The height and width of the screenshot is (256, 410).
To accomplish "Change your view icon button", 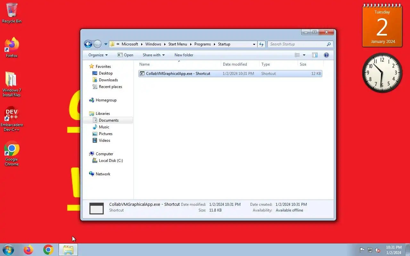I will [x=297, y=55].
